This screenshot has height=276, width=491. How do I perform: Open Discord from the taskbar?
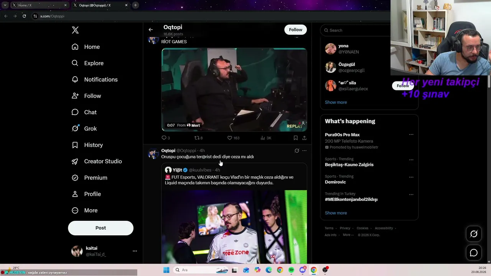coord(303,270)
